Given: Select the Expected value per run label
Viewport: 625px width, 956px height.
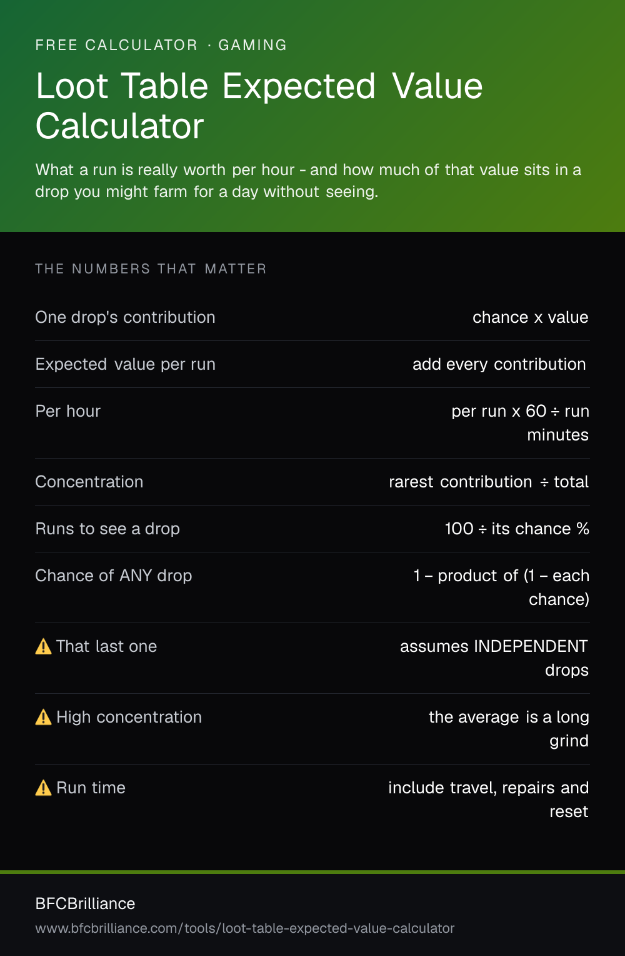Looking at the screenshot, I should point(126,364).
